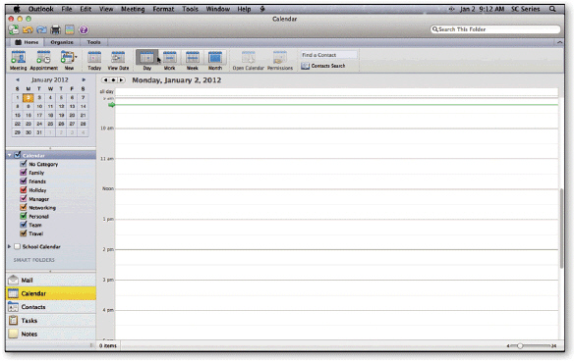The image size is (575, 362).
Task: Open the New item dropdown
Action: pos(69,61)
